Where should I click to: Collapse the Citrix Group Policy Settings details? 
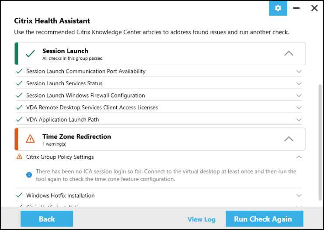299,157
